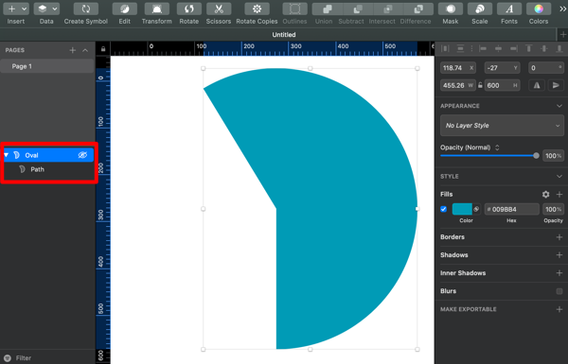Add a new fill
Viewport: 568px width, 364px height.
click(559, 195)
